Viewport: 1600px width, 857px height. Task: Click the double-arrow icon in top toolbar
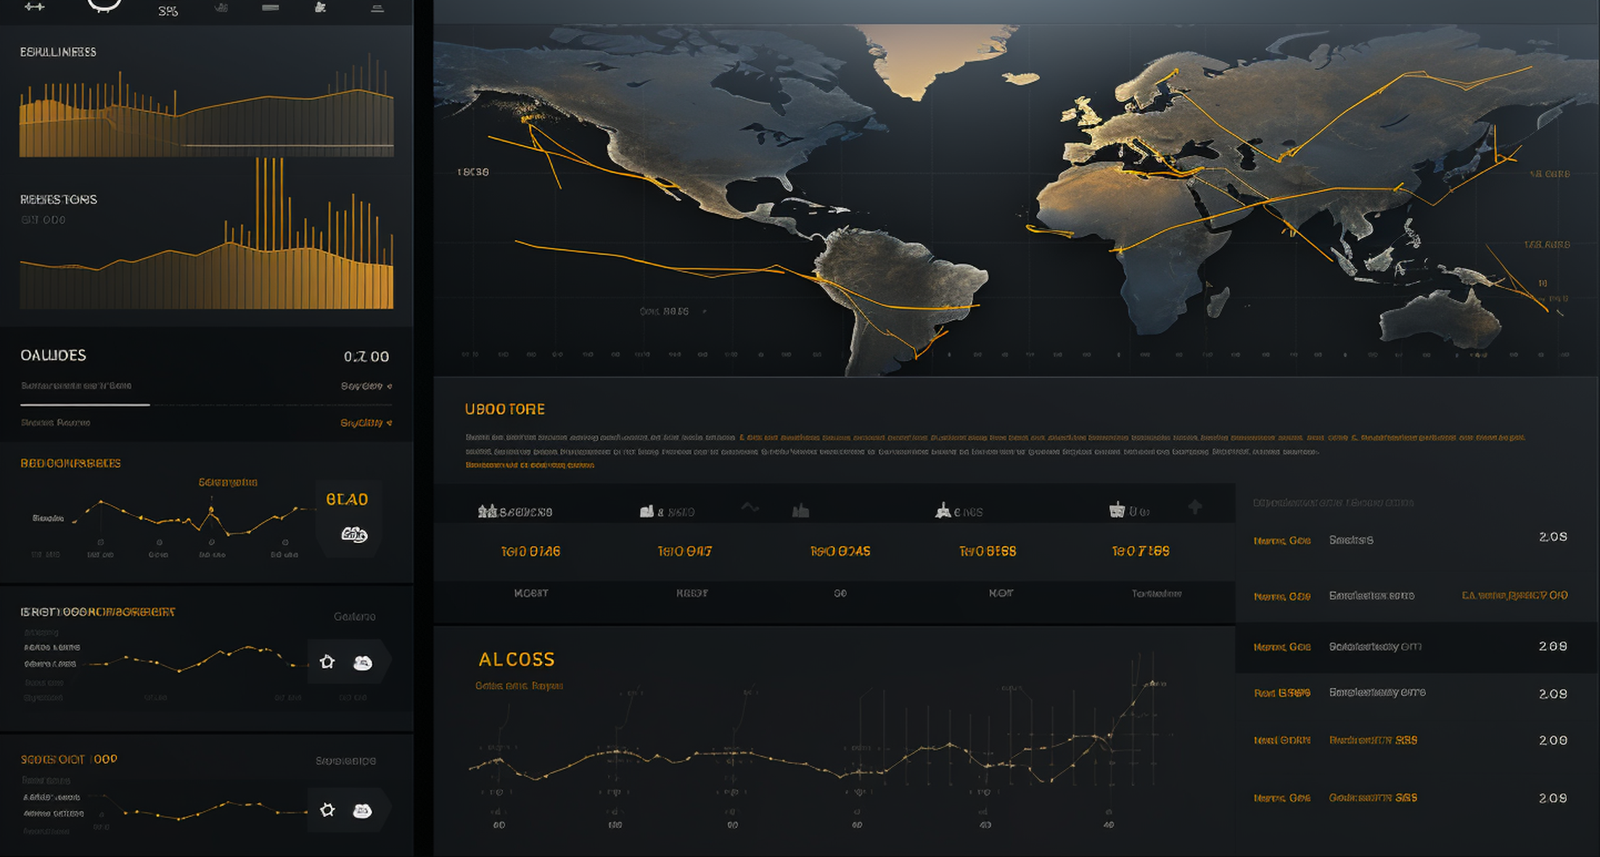[x=34, y=7]
